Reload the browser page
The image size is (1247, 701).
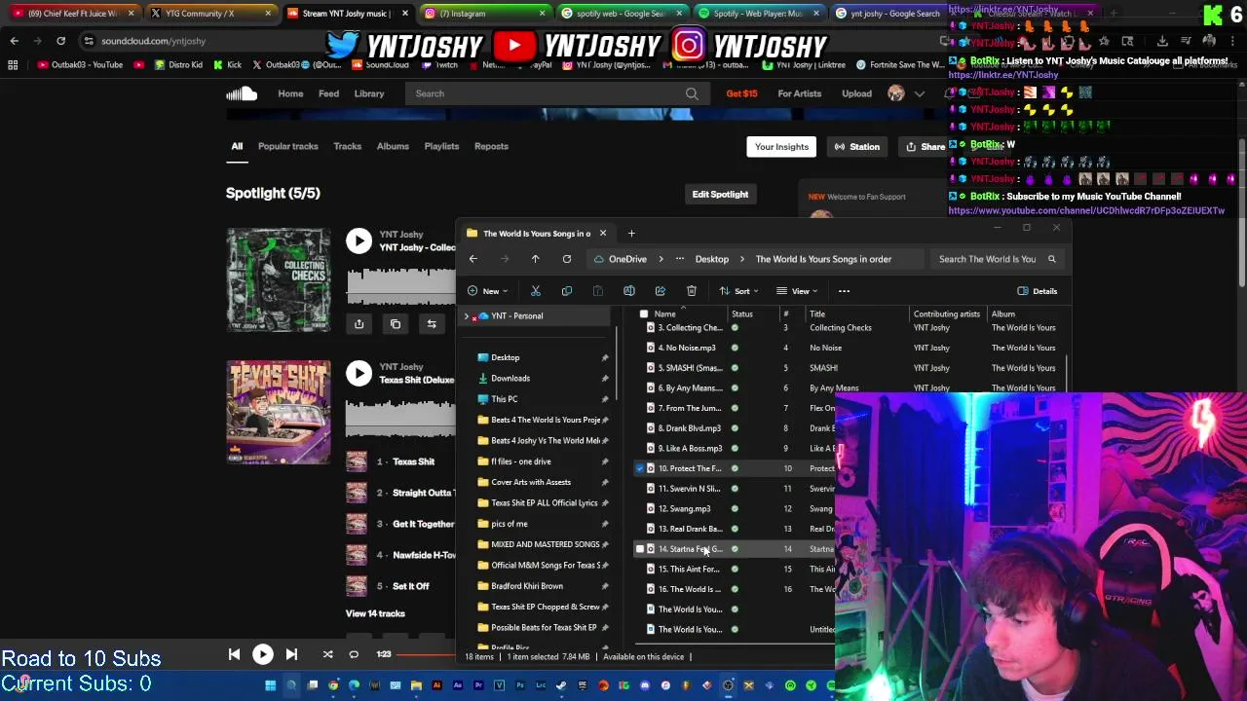pos(60,41)
